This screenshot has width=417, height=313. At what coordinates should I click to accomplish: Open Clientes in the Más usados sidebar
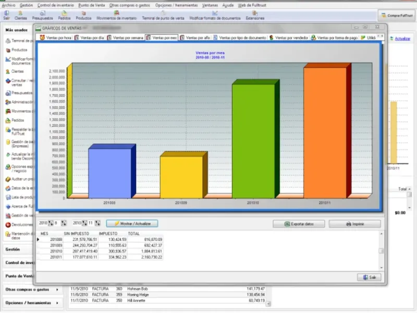(15, 71)
